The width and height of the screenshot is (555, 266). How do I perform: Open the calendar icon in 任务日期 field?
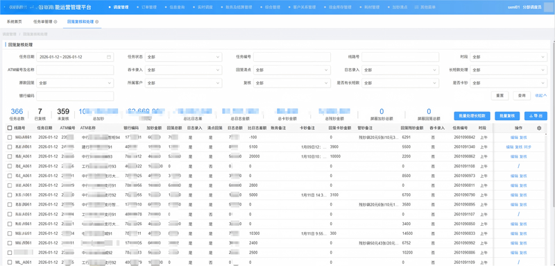tap(109, 57)
